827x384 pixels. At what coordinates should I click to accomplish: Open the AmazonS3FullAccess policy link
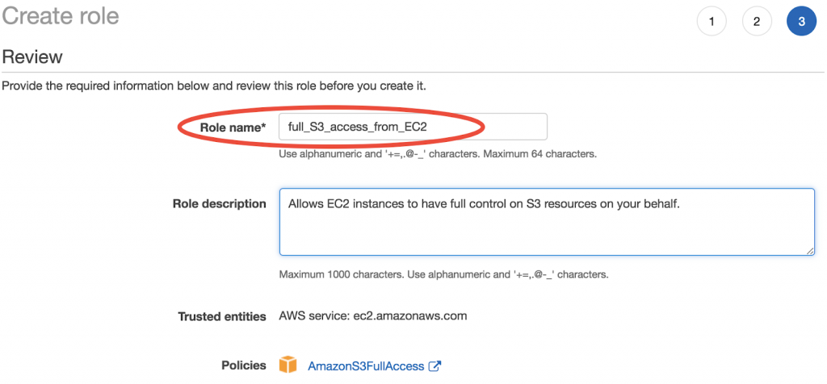coord(366,365)
